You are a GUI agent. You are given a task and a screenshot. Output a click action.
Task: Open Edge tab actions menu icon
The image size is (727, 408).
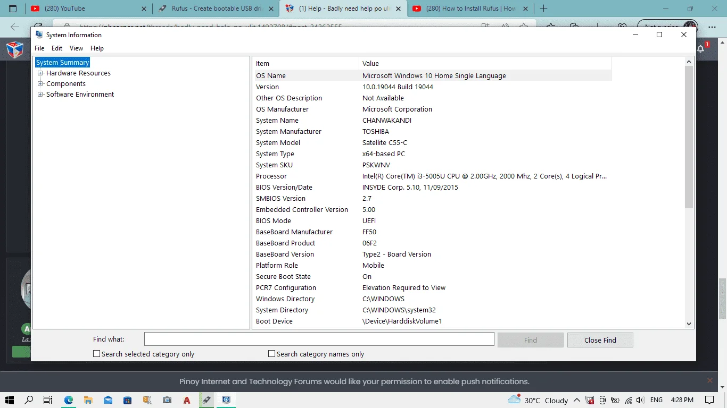(13, 8)
